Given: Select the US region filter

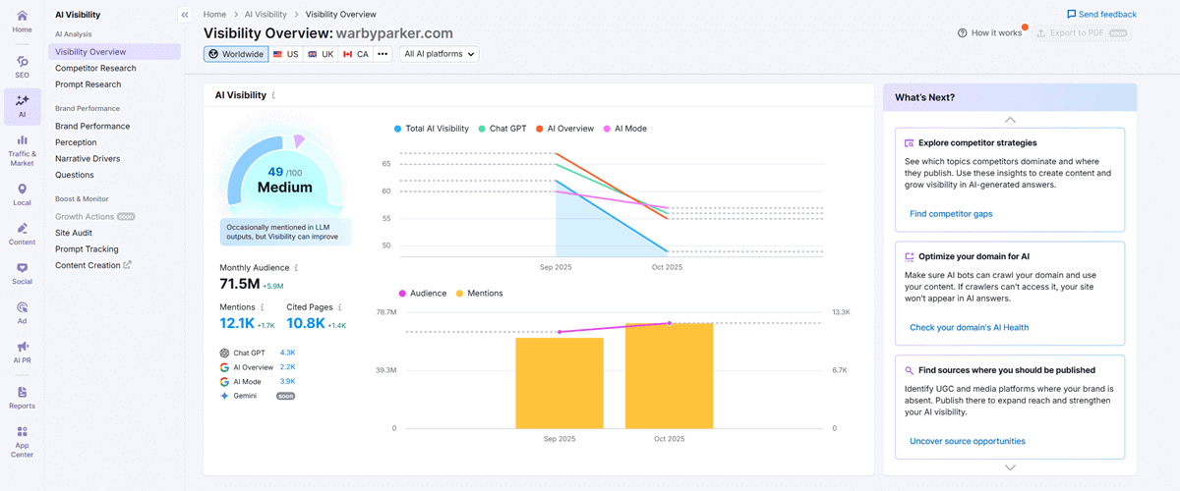Looking at the screenshot, I should point(286,54).
